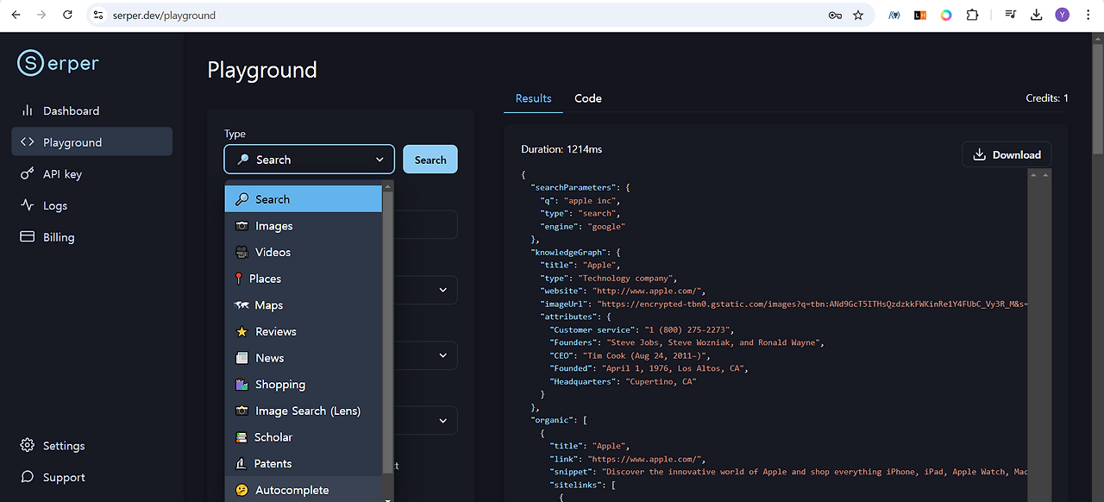1104x502 pixels.
Task: Select the Videos search type icon
Action: 242,251
